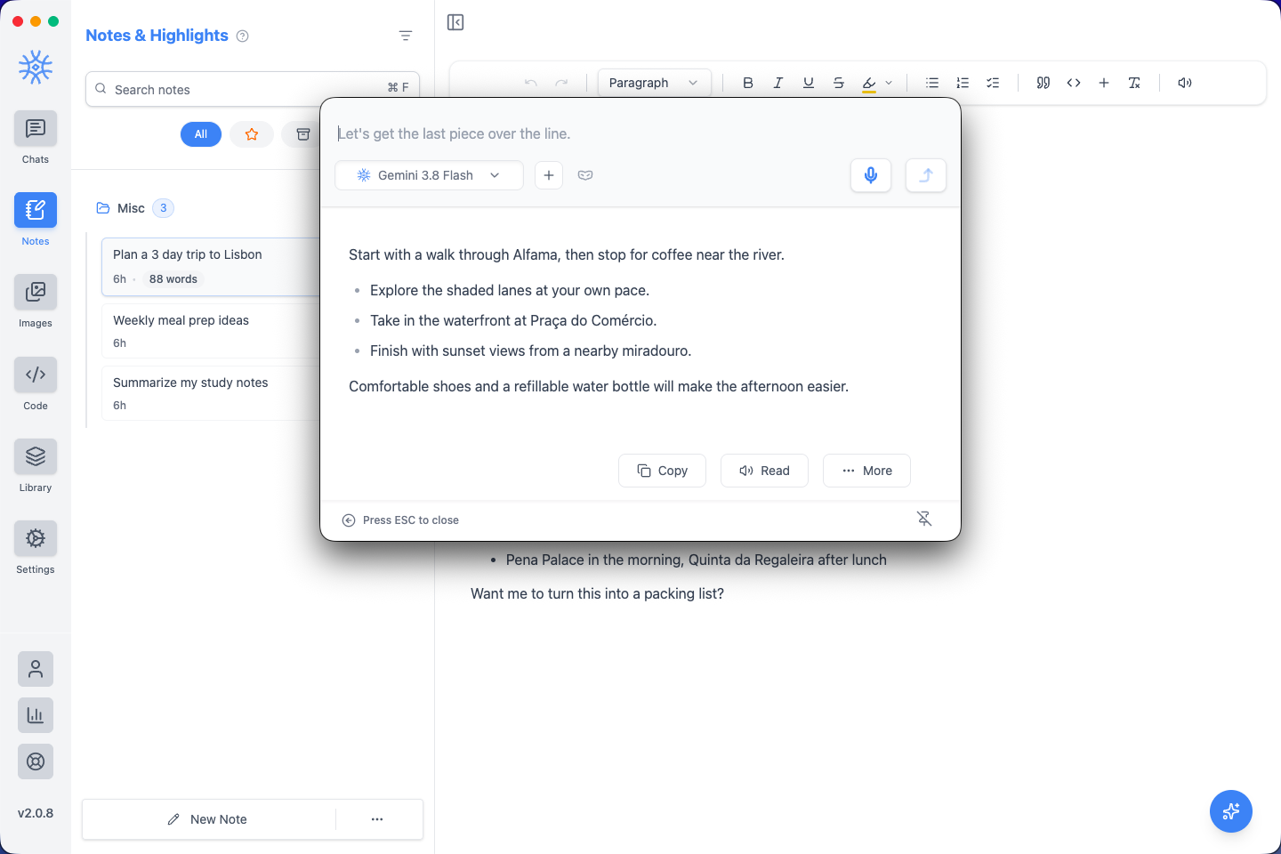
Task: Toggle italic formatting
Action: coord(778,83)
